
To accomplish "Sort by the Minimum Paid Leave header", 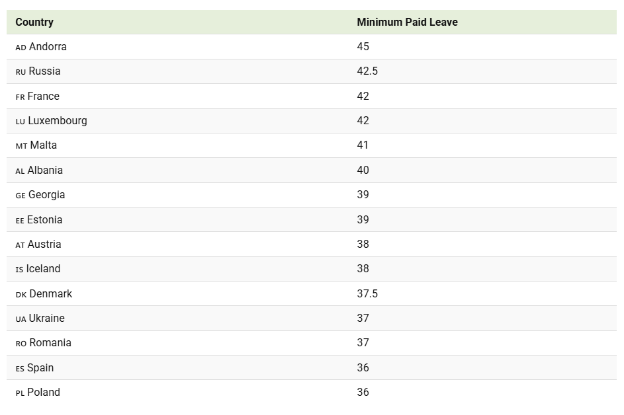I will coord(407,22).
